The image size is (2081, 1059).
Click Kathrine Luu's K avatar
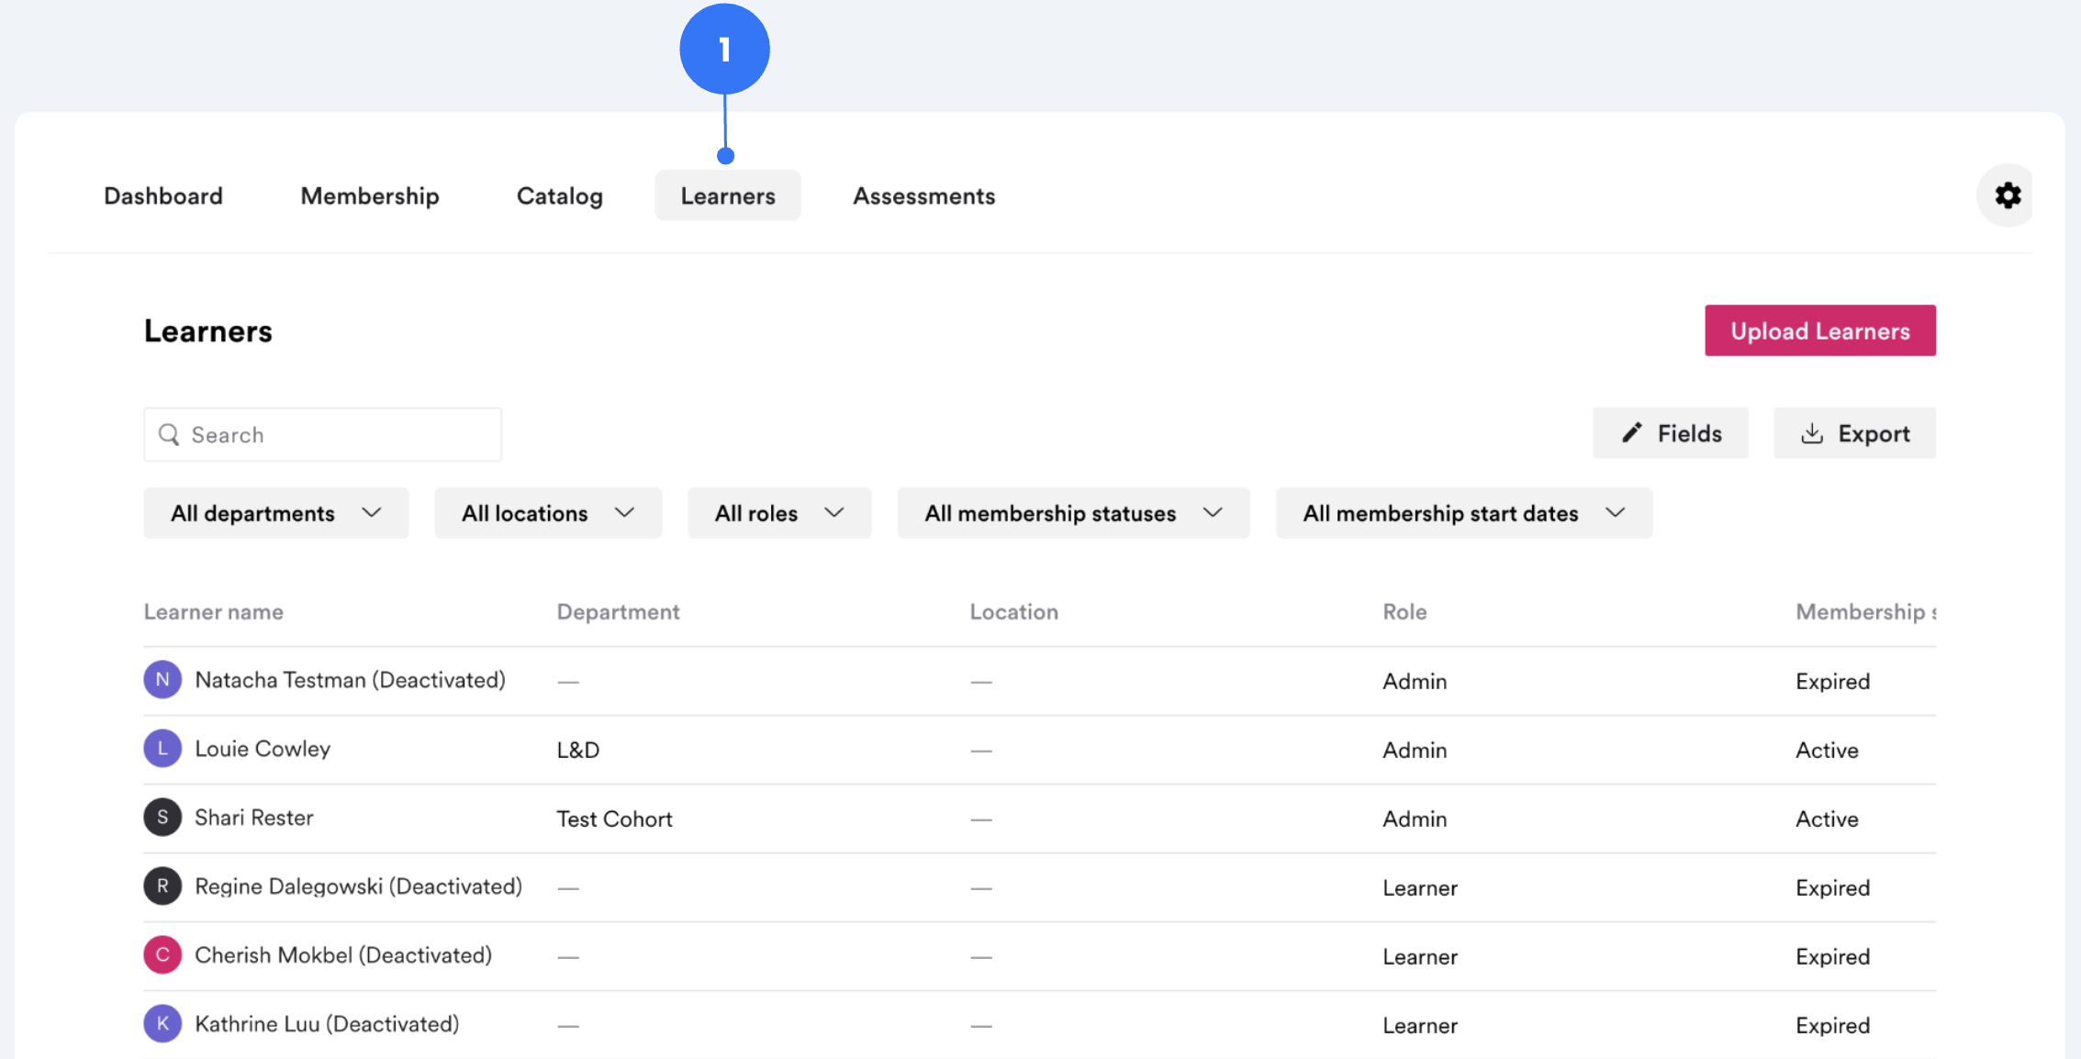162,1024
